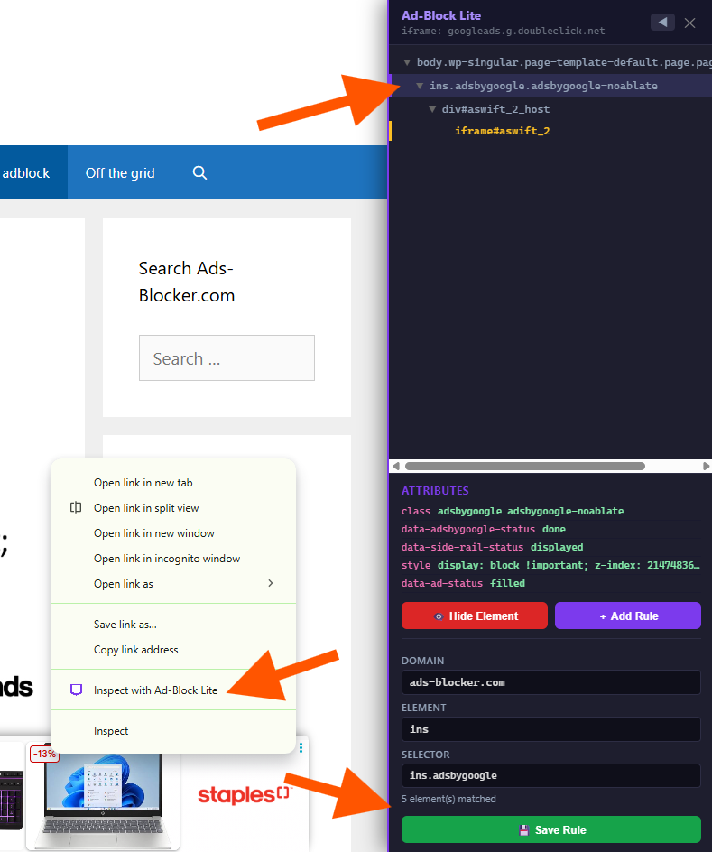Choose Open link in new tab
The image size is (712, 852).
(173, 483)
